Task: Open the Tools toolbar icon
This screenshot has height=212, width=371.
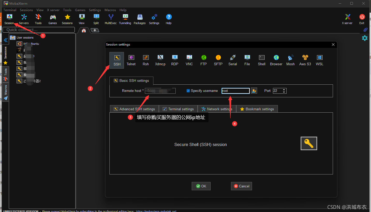Action: tap(38, 19)
